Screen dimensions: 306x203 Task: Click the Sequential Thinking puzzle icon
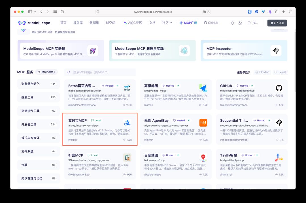279,122
